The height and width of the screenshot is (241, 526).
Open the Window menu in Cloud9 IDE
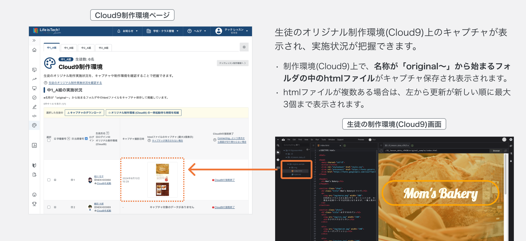coord(331,140)
